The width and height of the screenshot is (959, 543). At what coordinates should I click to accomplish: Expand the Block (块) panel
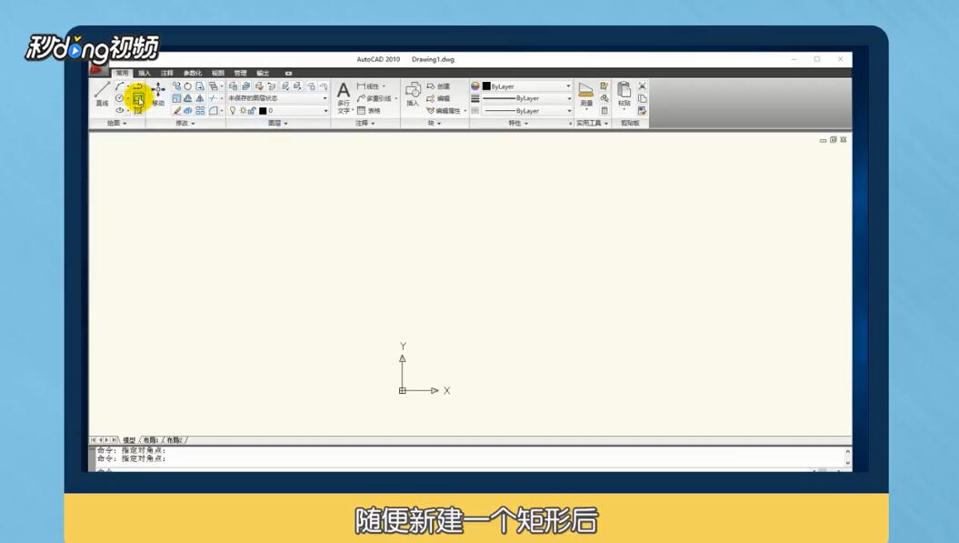tap(434, 123)
